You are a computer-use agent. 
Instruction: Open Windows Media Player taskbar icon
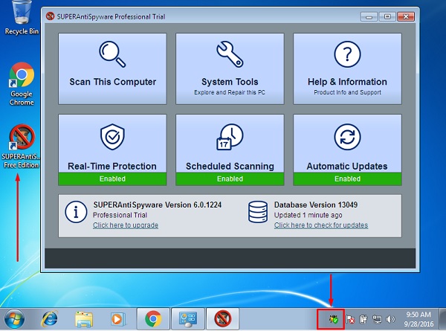click(117, 319)
